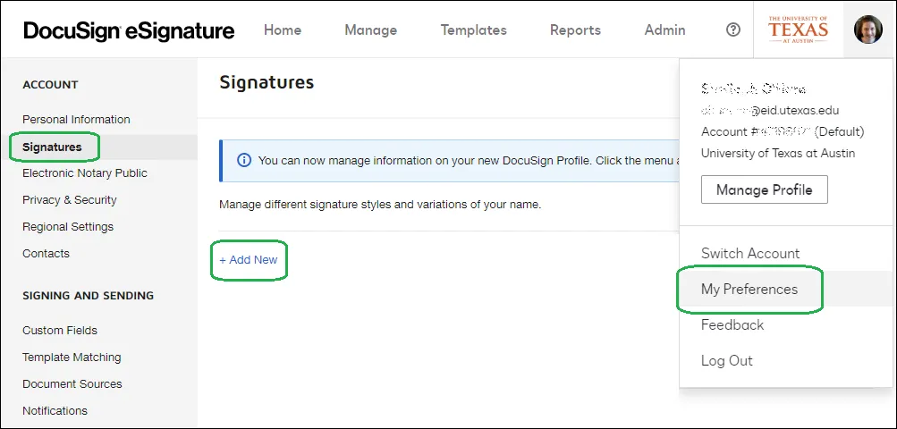The width and height of the screenshot is (897, 429).
Task: Click the Signatures page heading
Action: 267,82
